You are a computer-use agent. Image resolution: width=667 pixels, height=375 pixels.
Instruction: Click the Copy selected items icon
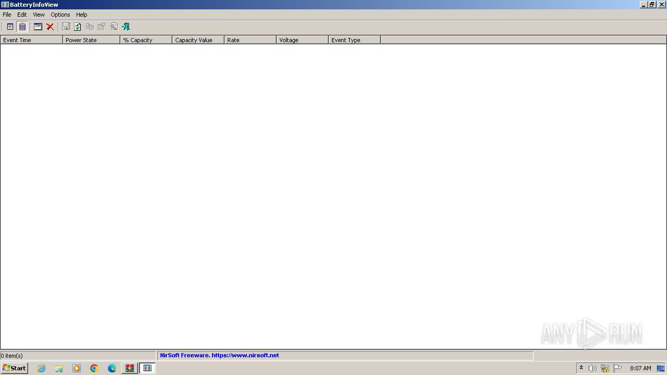[x=90, y=27]
